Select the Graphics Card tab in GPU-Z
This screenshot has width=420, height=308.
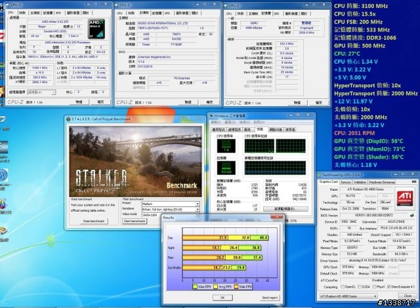point(328,182)
